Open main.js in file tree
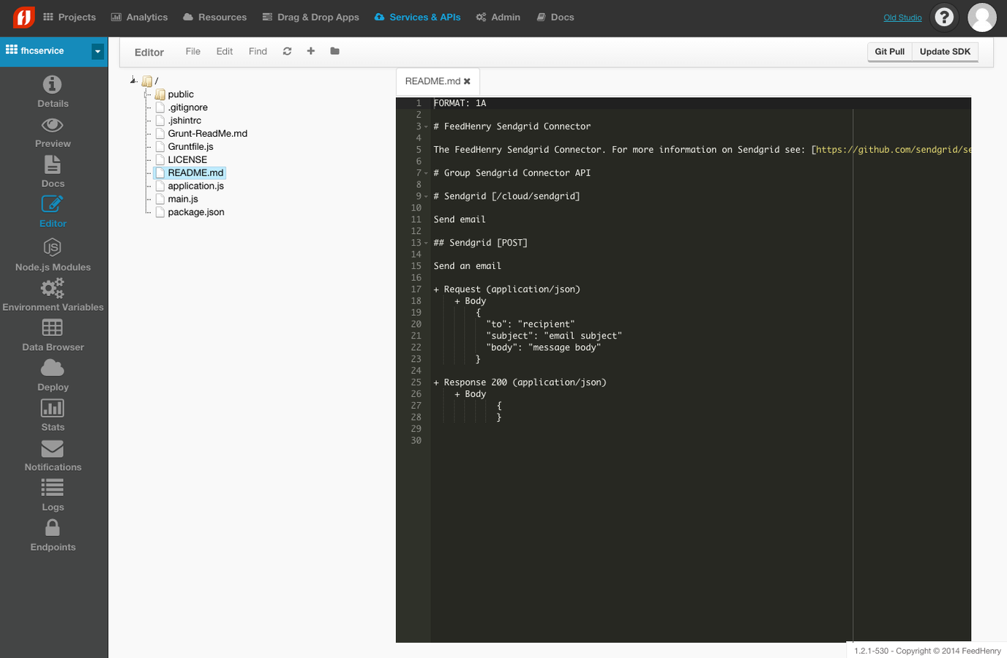 tap(183, 200)
